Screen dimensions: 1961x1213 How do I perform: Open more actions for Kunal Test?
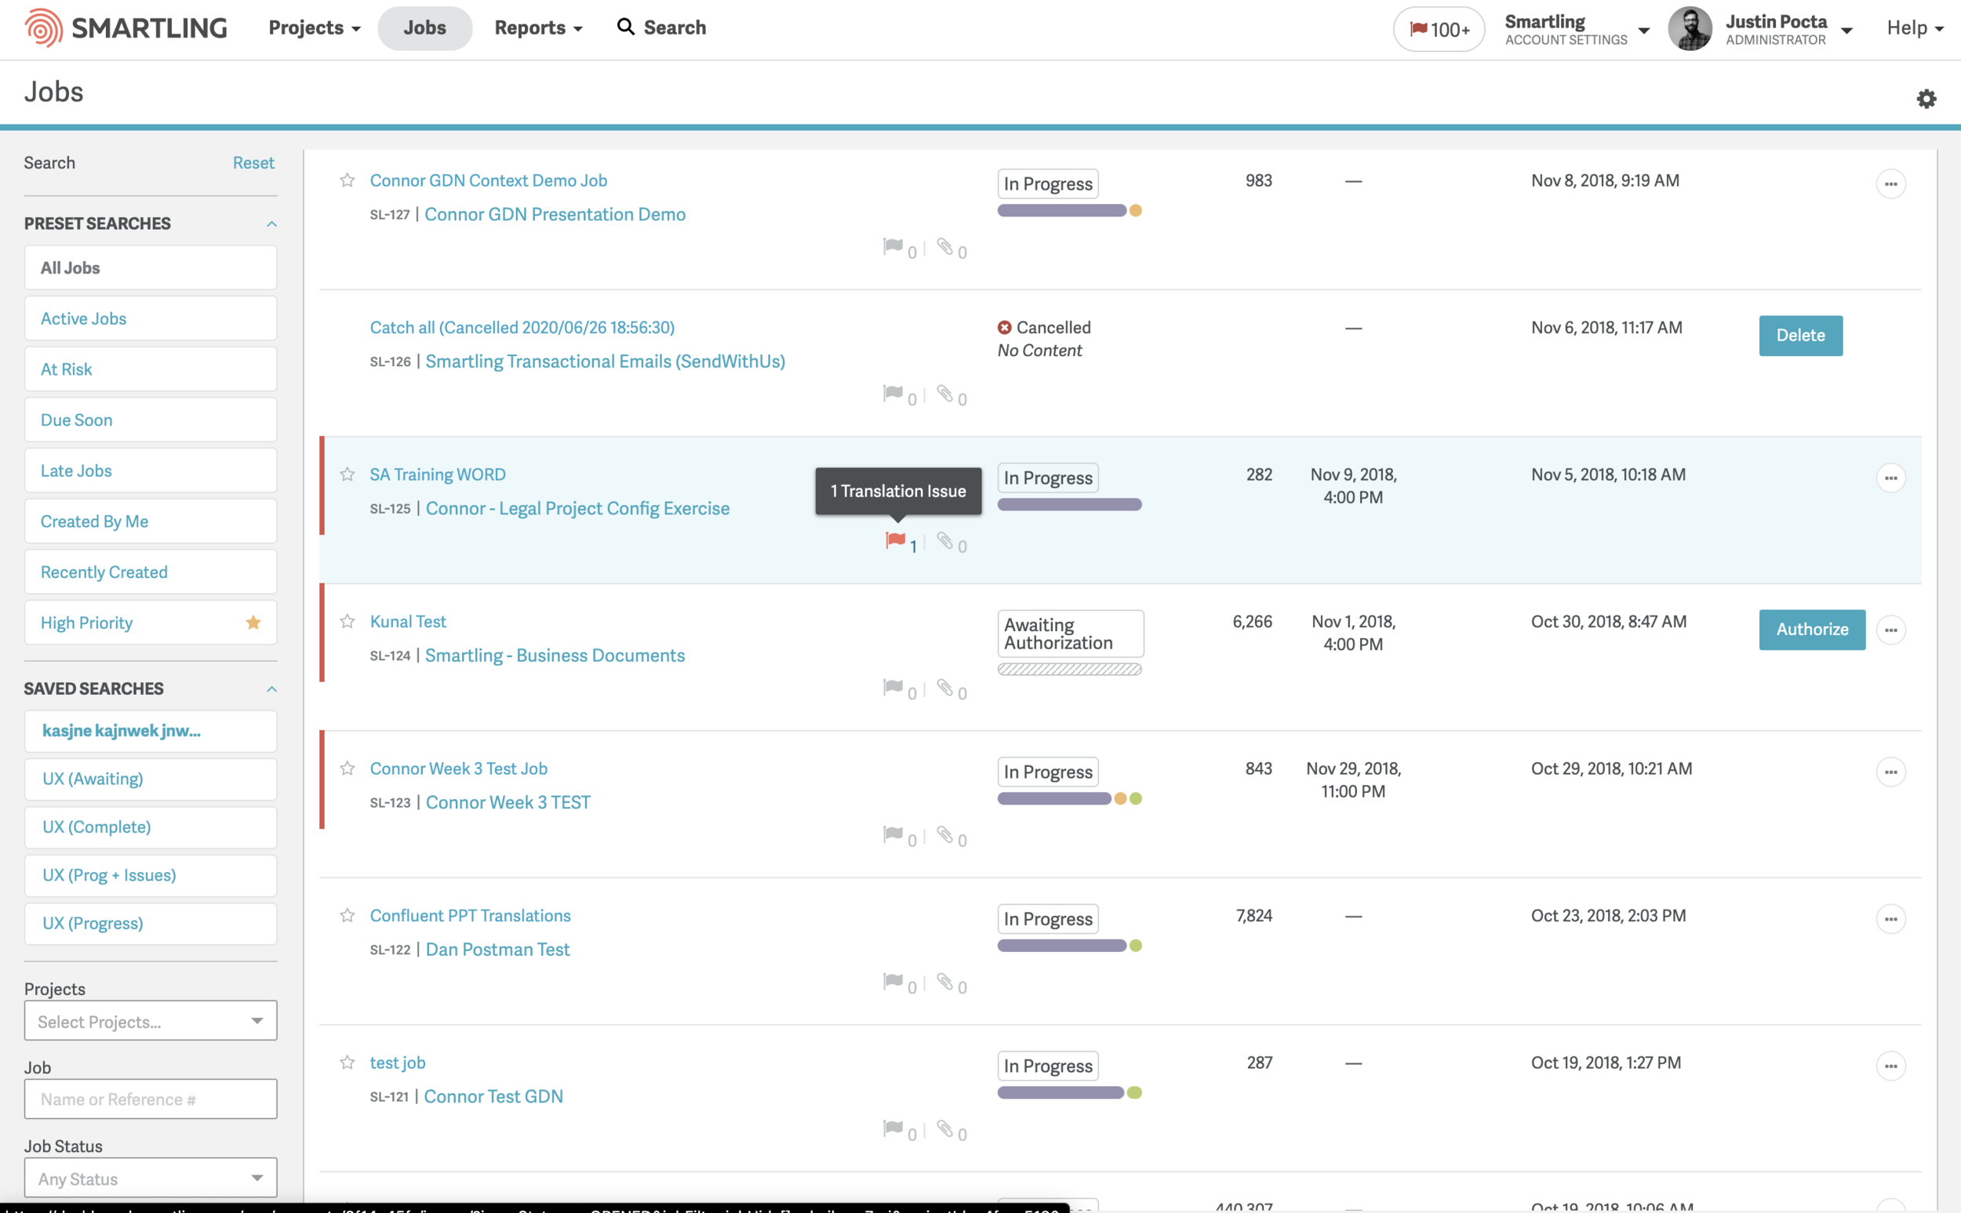point(1890,630)
